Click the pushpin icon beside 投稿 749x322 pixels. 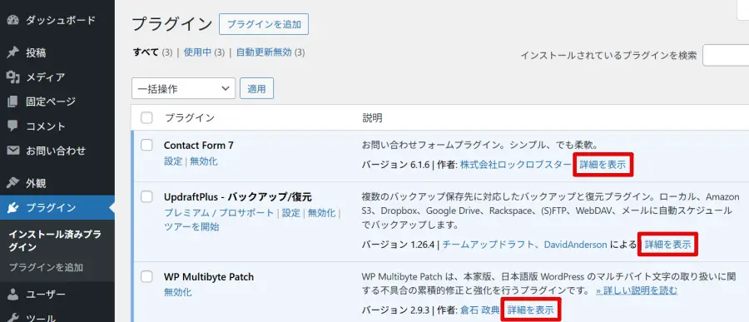(x=12, y=52)
